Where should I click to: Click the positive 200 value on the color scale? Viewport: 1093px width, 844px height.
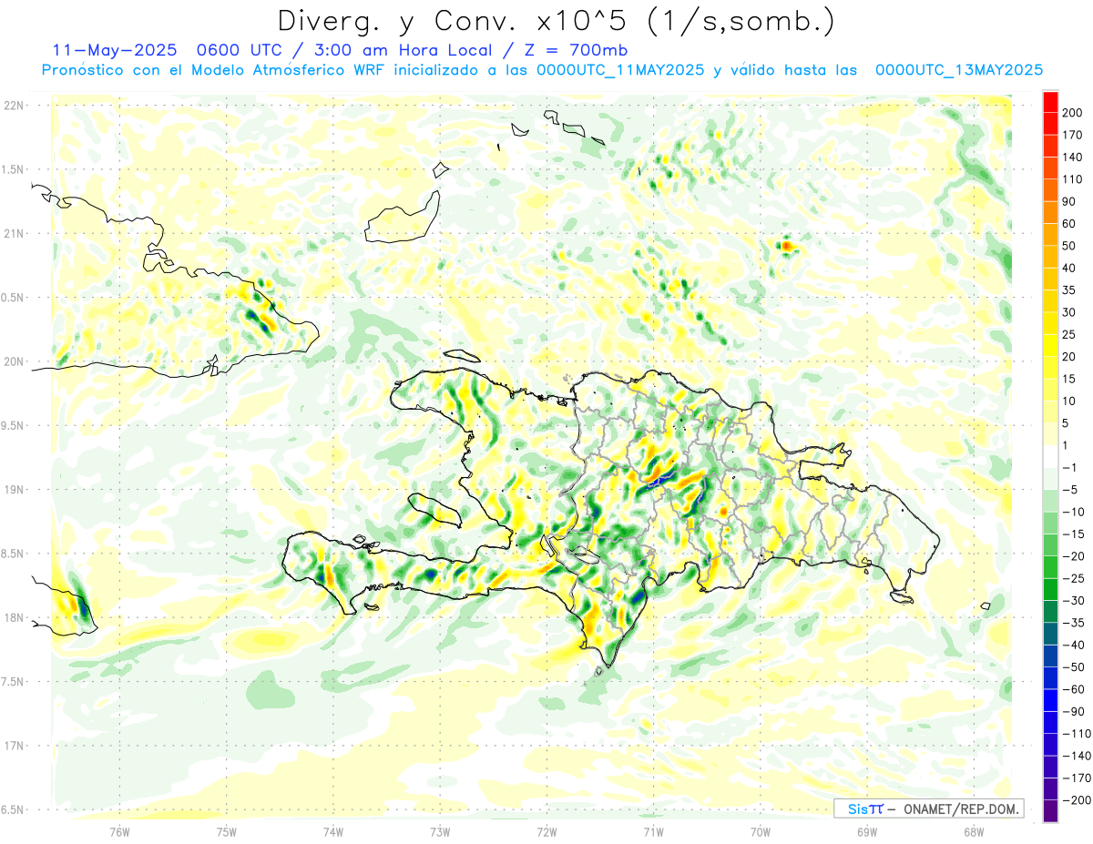(x=1074, y=113)
